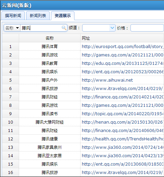Click the finance.qq.com 20140606 URL cell
This screenshot has height=177, width=164.
122,131
